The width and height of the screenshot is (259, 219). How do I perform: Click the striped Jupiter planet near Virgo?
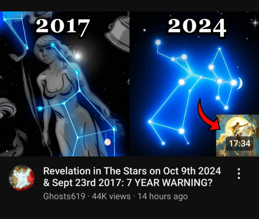pyautogui.click(x=108, y=142)
